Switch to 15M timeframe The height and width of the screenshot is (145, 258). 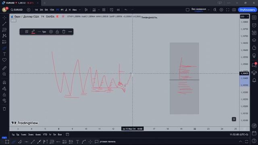52,10
